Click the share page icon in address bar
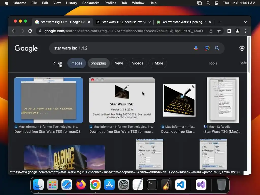The image size is (260, 195). (211, 31)
